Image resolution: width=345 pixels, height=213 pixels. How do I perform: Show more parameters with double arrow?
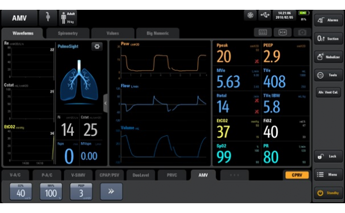(x=112, y=191)
